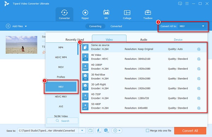
Task: Select MP4 in the format list
Action: coord(61,47)
